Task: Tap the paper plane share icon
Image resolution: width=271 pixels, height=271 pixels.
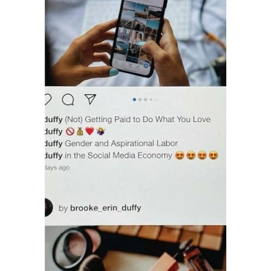Action: [90, 99]
